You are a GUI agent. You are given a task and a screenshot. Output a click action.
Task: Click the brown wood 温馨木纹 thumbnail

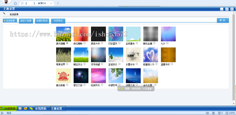(x=168, y=55)
